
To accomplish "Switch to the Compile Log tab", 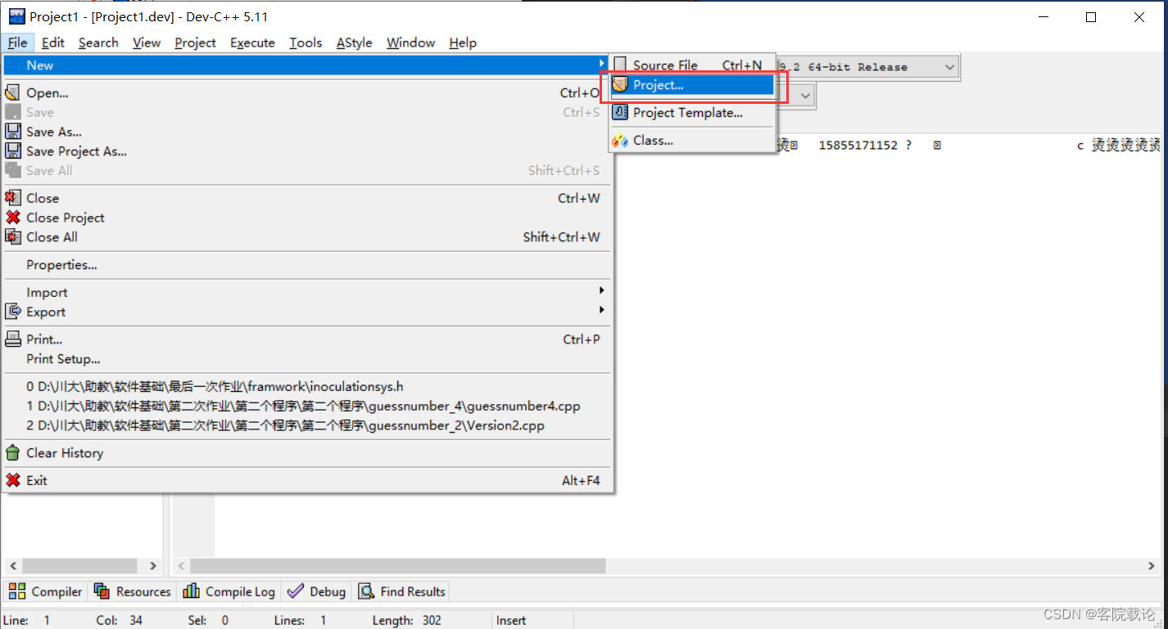I will click(229, 591).
